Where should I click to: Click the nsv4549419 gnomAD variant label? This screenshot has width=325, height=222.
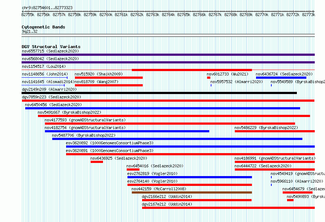click(298, 174)
